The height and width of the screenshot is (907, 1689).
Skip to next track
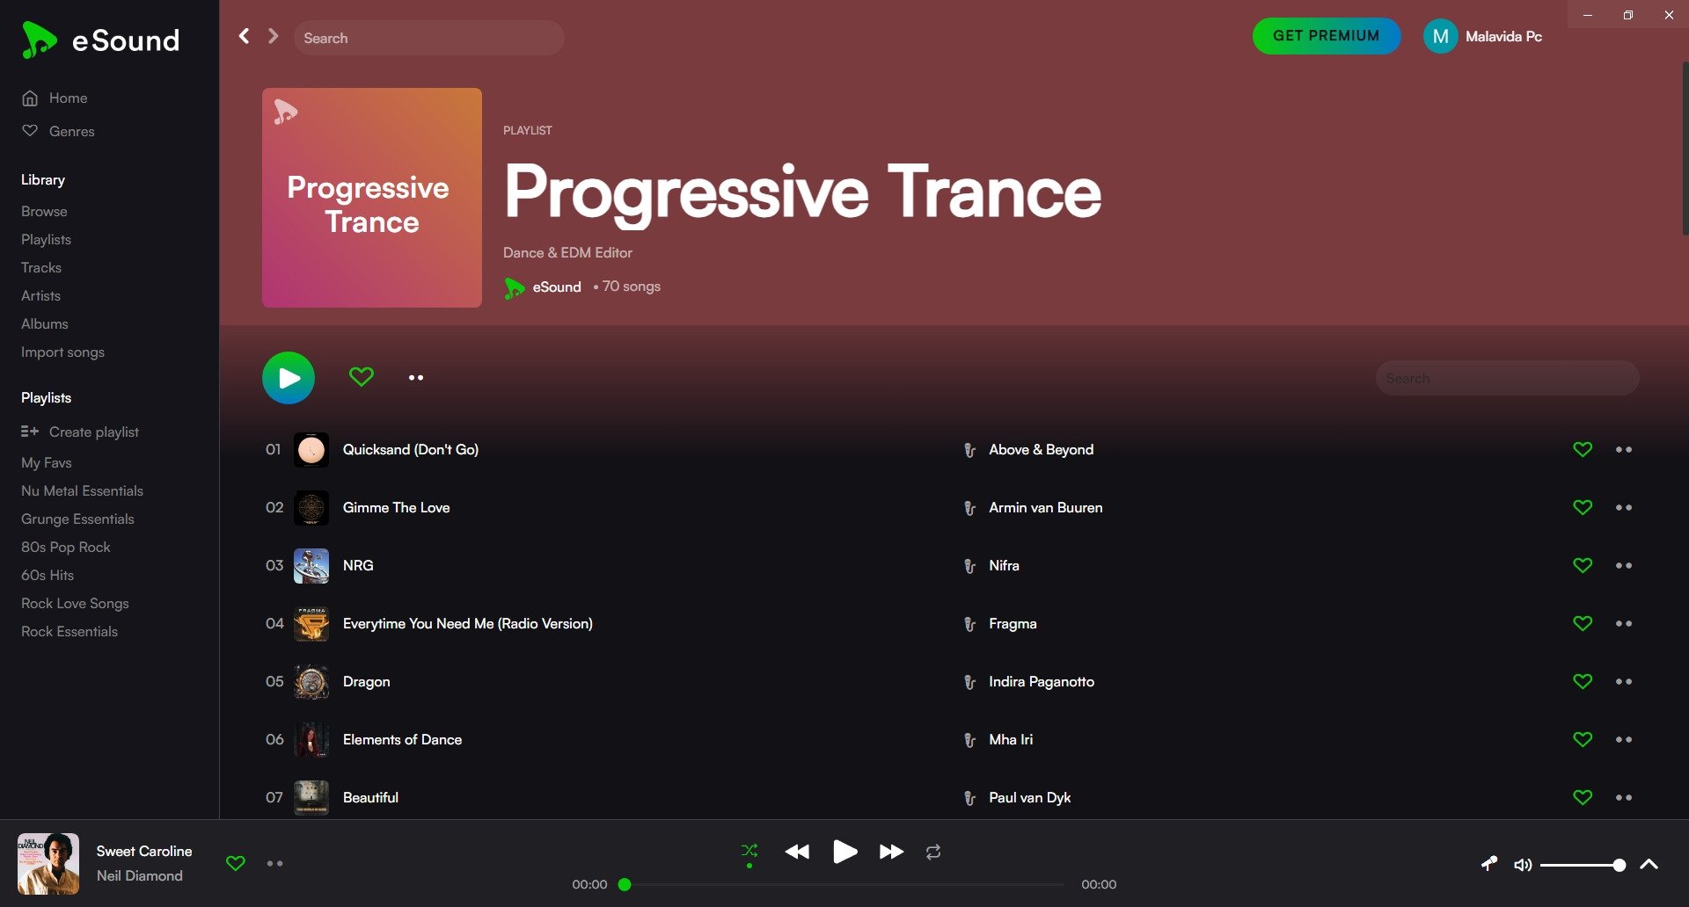[x=891, y=852]
